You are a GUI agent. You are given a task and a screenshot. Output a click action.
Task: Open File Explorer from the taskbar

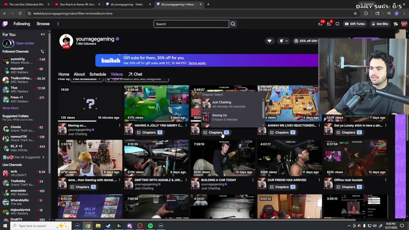(x=98, y=226)
